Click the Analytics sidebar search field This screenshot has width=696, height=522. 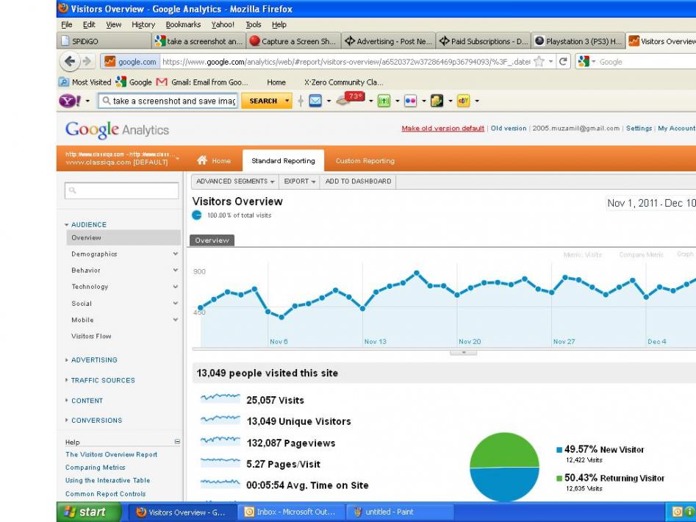[x=121, y=190]
